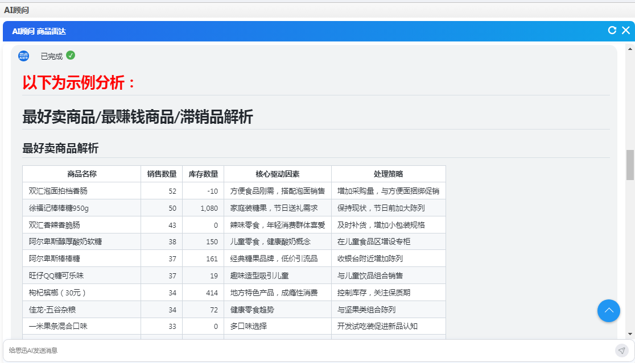This screenshot has width=635, height=363.
Task: Click the vertical scrollbar thumb
Action: [x=630, y=165]
